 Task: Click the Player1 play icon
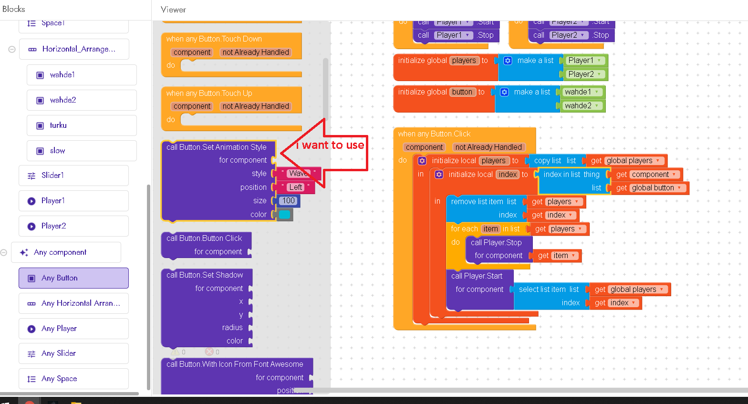click(31, 201)
